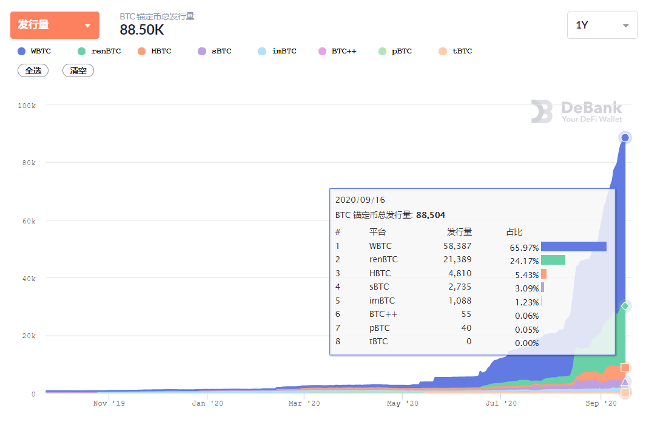Click tBTC row in tooltip table
This screenshot has width=649, height=425.
point(471,341)
